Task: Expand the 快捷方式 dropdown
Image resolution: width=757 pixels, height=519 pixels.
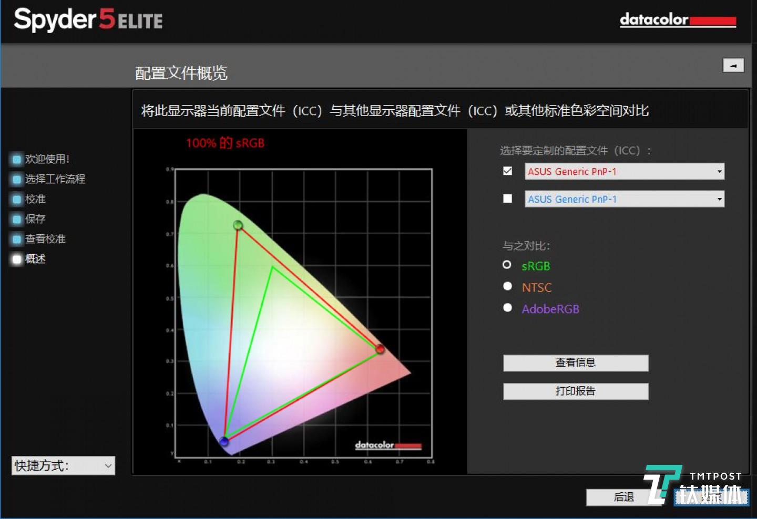Action: pos(107,465)
